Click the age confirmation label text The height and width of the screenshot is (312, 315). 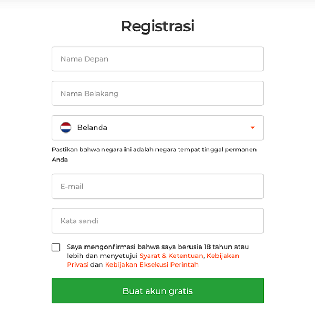pos(158,256)
